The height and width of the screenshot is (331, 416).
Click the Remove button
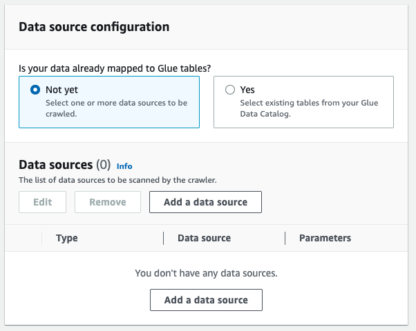(x=108, y=202)
